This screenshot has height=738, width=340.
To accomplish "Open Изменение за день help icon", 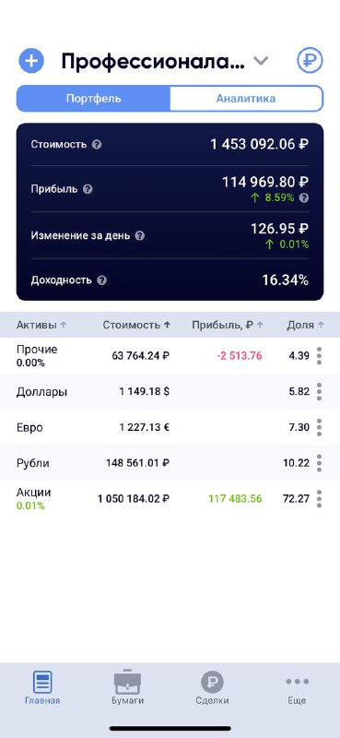I will [x=140, y=236].
